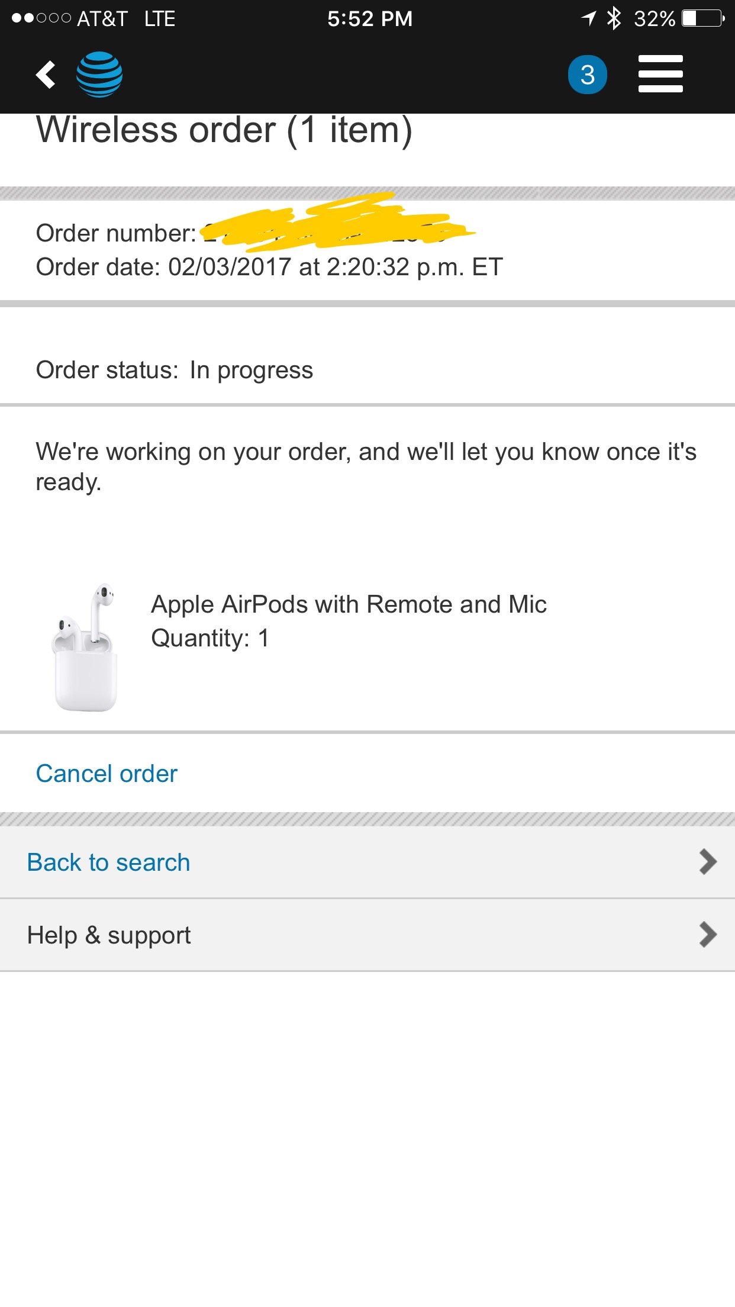735x1307 pixels.
Task: Tap the AT&T LTE carrier label
Action: point(126,18)
